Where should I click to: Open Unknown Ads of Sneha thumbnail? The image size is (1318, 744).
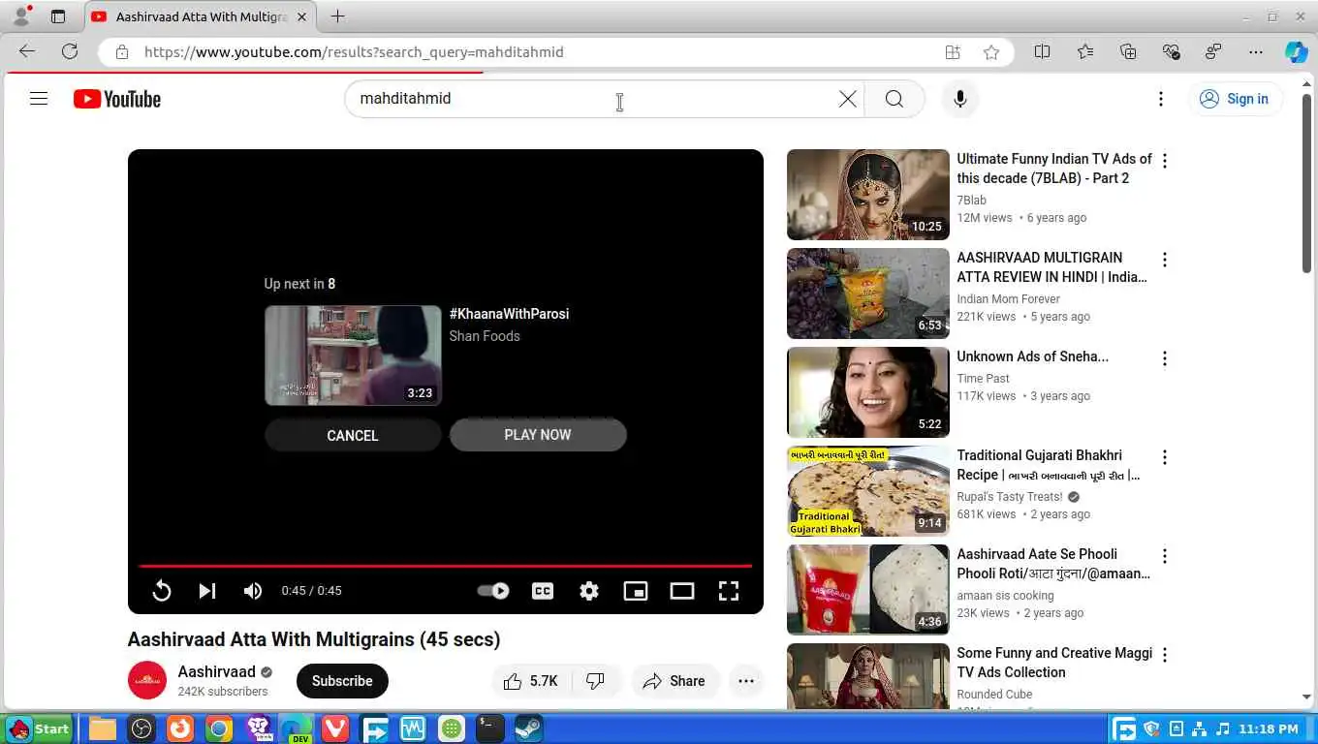click(868, 392)
